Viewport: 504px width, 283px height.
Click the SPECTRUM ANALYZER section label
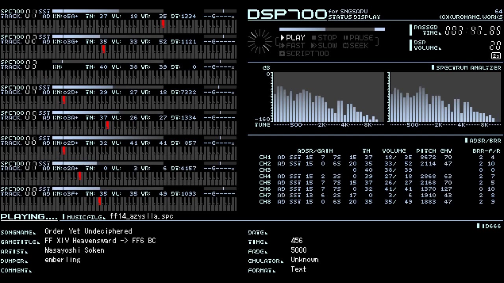pos(466,68)
